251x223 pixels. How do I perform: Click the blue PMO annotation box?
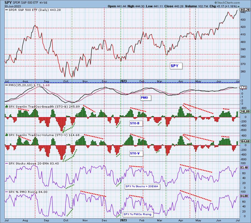pos(146,98)
